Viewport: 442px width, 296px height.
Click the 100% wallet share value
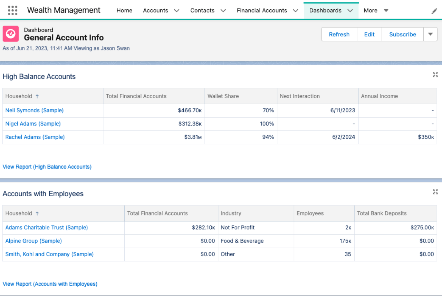click(x=267, y=124)
